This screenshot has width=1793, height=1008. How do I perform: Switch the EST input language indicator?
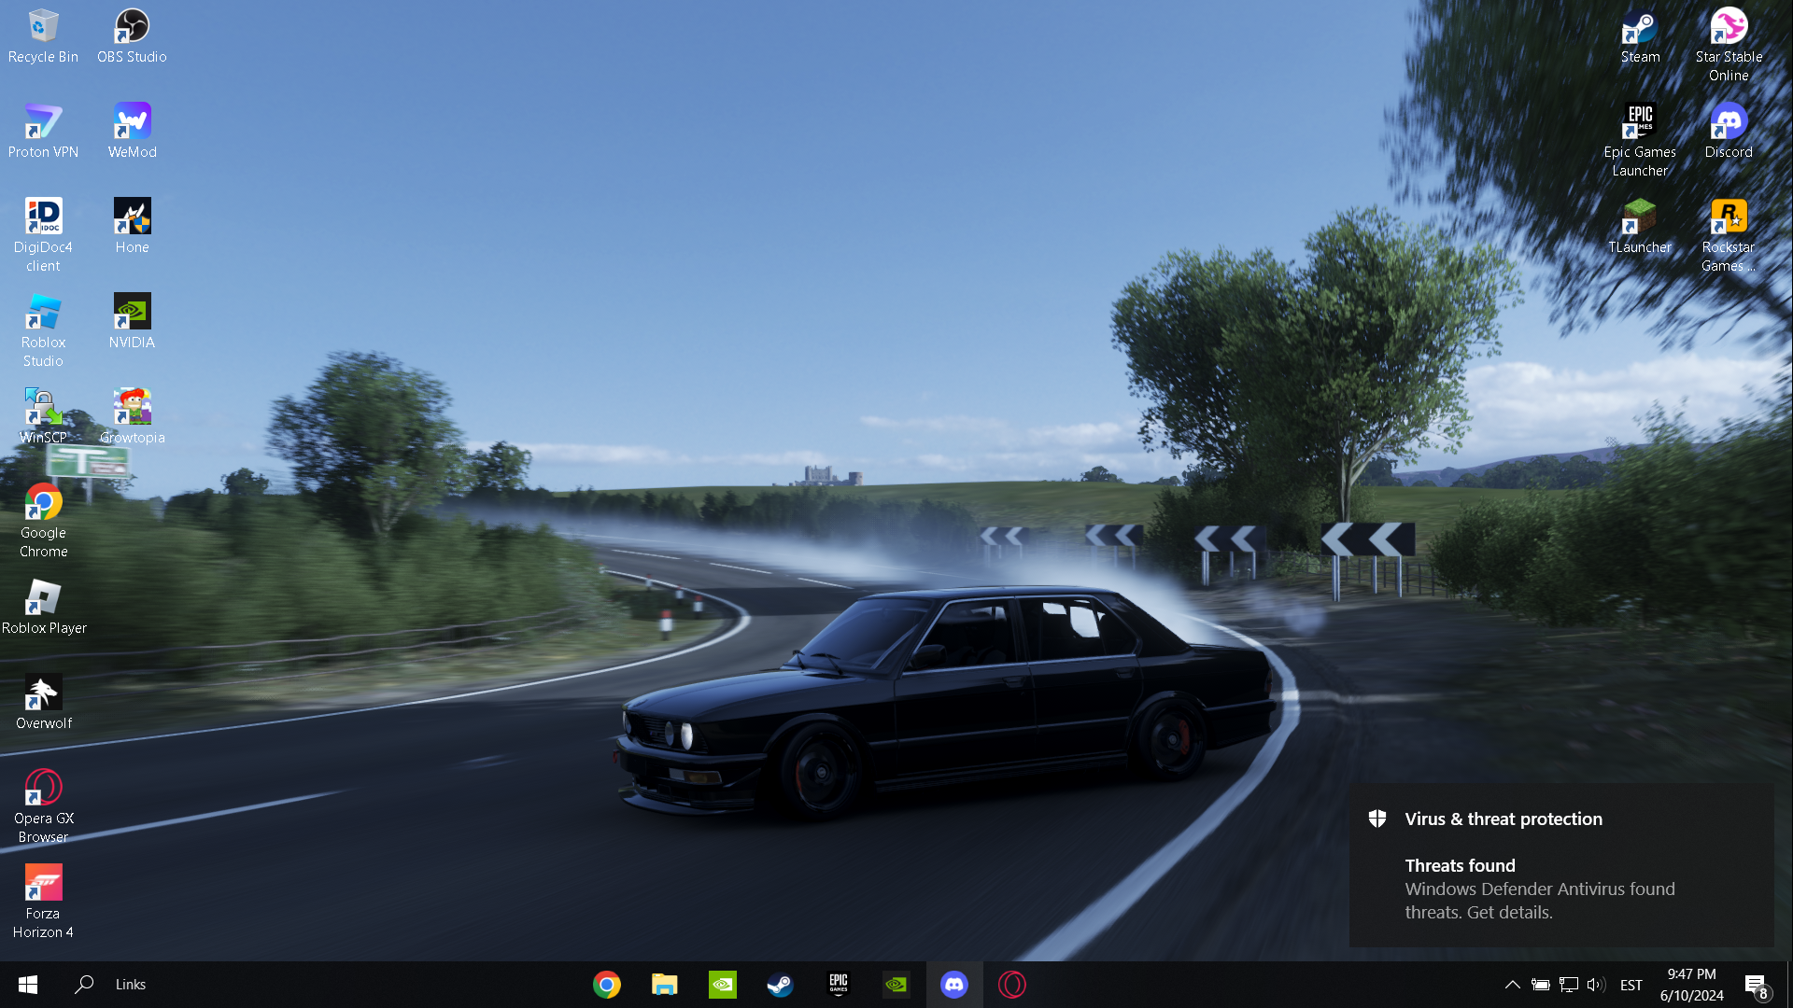point(1631,985)
